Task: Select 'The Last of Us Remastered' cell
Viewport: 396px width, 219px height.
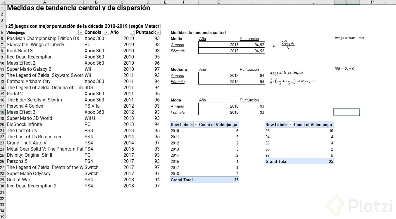Action: (44, 137)
